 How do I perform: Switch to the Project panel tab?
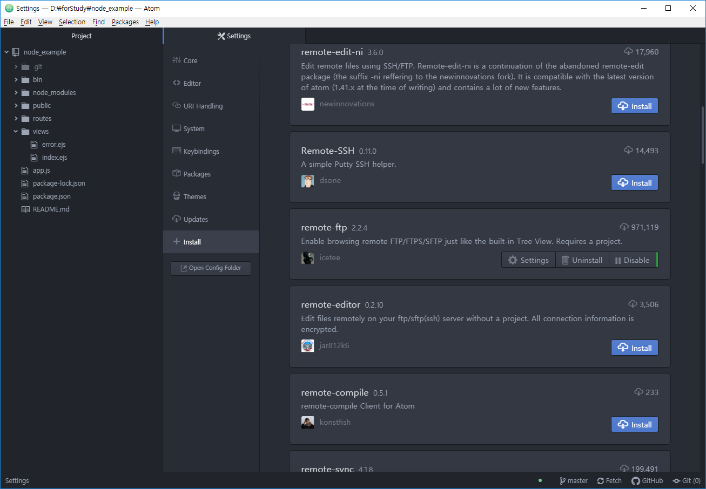[x=81, y=36]
